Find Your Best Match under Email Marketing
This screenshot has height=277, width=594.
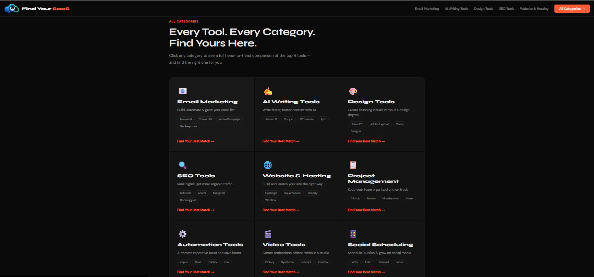pyautogui.click(x=196, y=141)
